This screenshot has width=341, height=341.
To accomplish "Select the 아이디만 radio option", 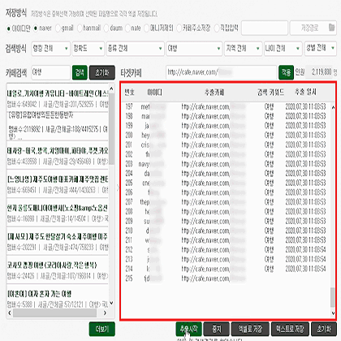I will click(x=9, y=28).
